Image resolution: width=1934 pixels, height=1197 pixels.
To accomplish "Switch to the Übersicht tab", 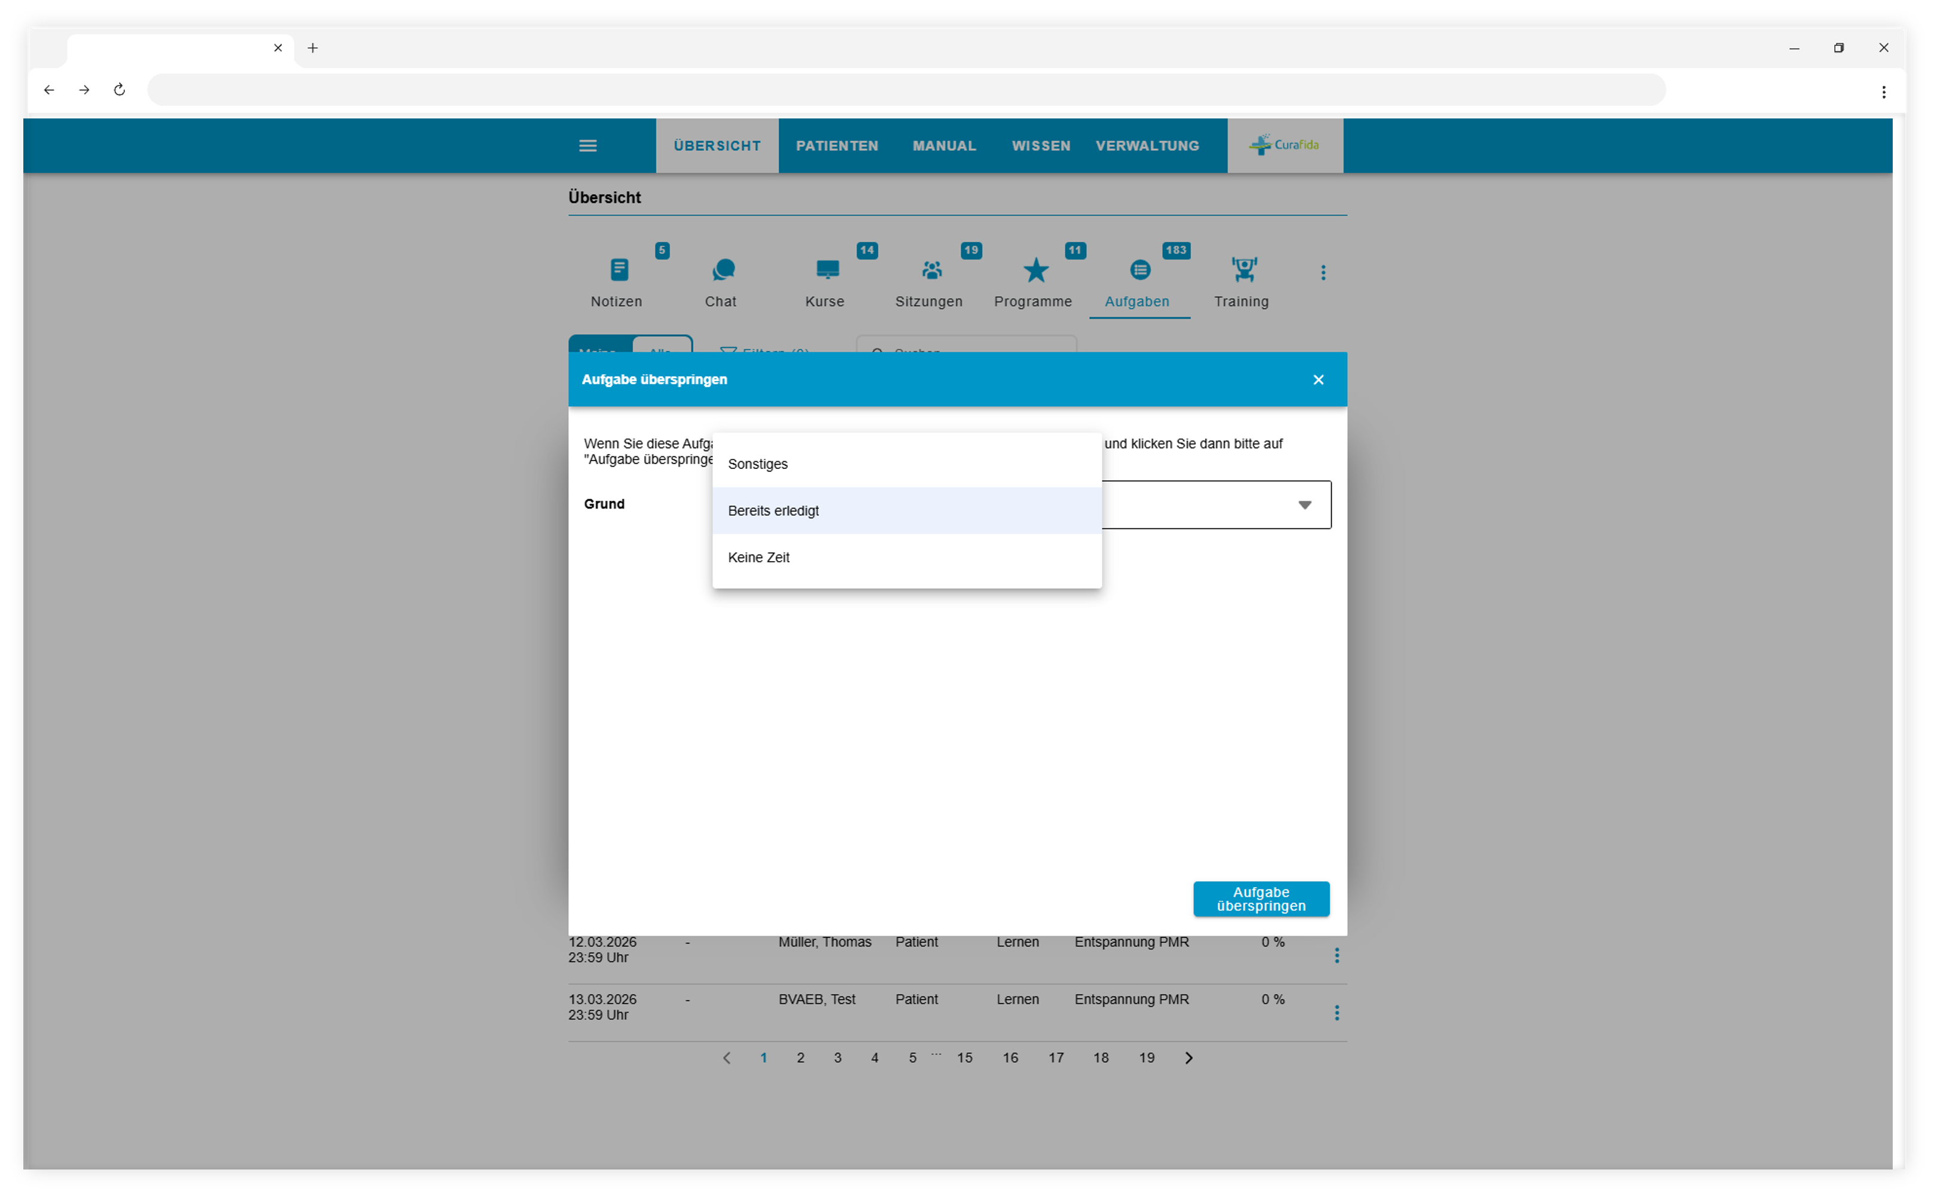I will click(717, 146).
